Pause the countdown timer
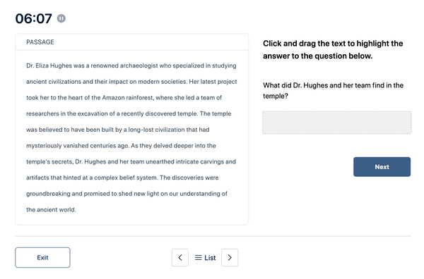Viewport: 424px width, 279px height. click(x=61, y=18)
